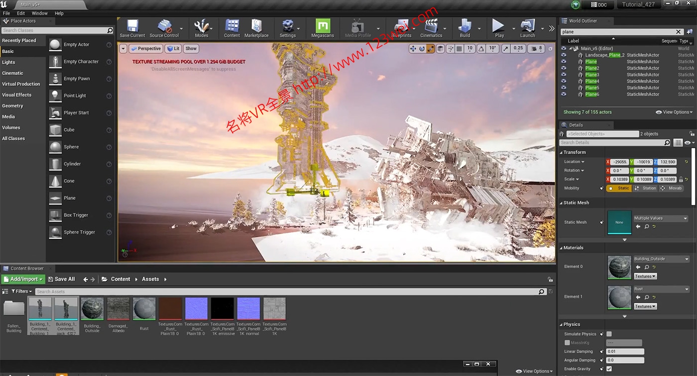697x376 pixels.
Task: Open the Window menu
Action: tap(40, 13)
